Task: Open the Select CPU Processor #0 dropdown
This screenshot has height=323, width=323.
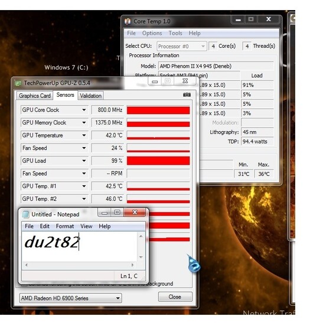Action: (x=181, y=46)
